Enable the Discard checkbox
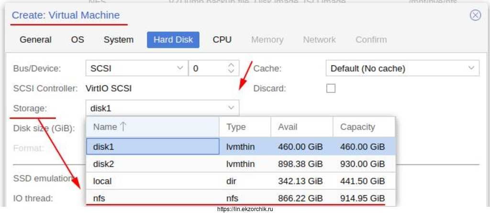 (x=331, y=88)
